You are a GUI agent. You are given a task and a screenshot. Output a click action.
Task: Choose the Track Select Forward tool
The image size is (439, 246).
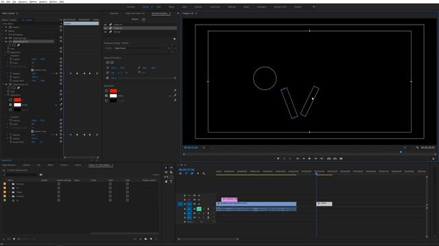(x=171, y=167)
